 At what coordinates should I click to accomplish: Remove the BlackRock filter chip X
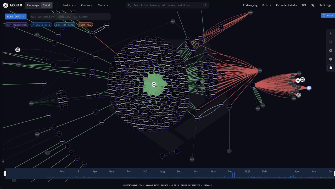[x=8, y=25]
